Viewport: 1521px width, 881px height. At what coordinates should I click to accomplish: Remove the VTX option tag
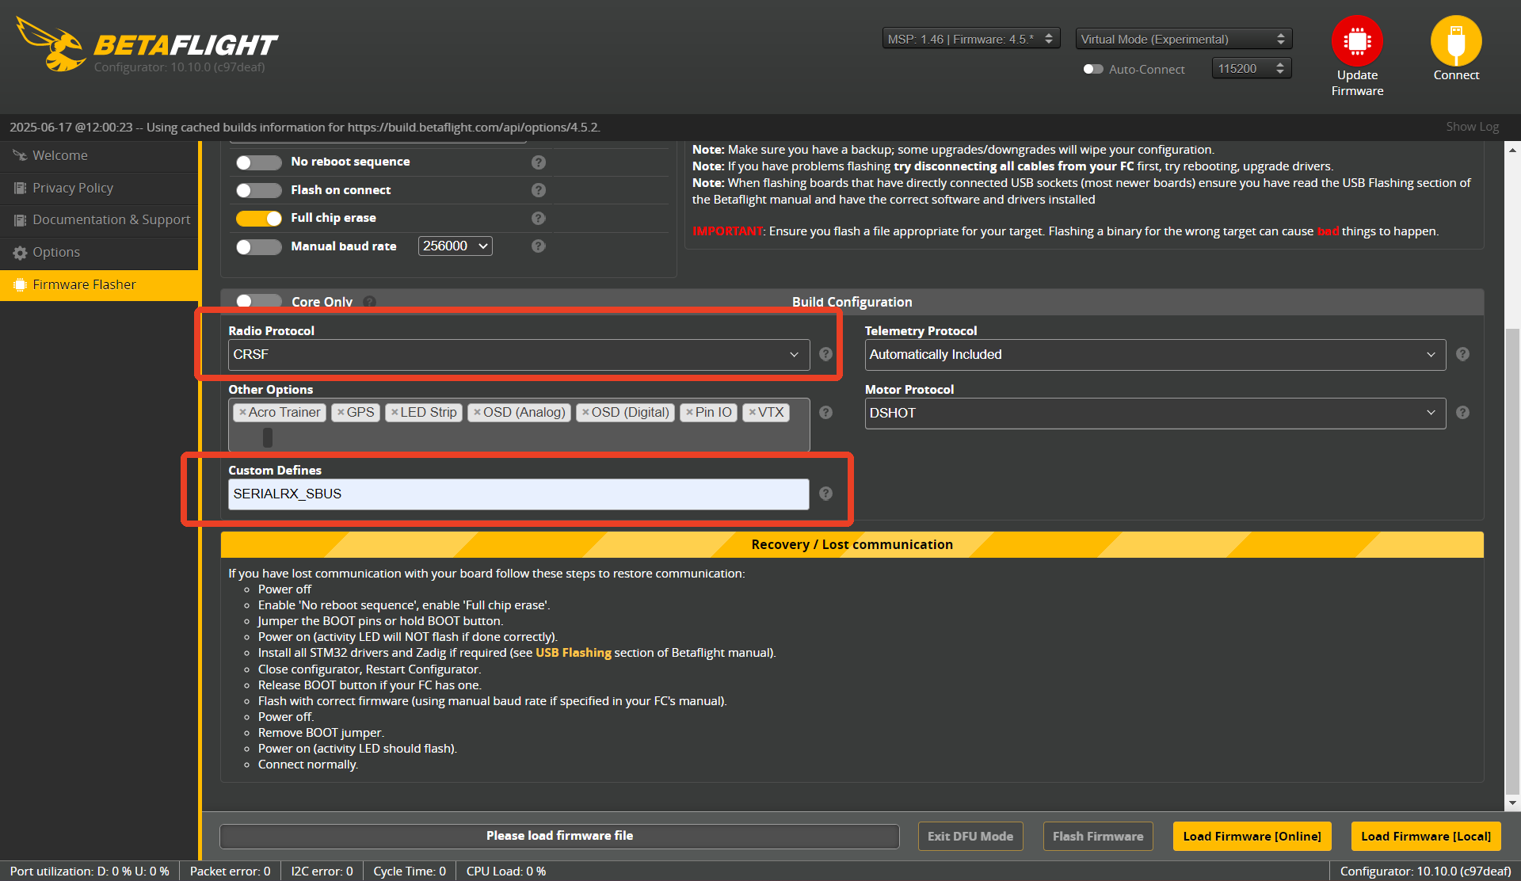coord(752,412)
